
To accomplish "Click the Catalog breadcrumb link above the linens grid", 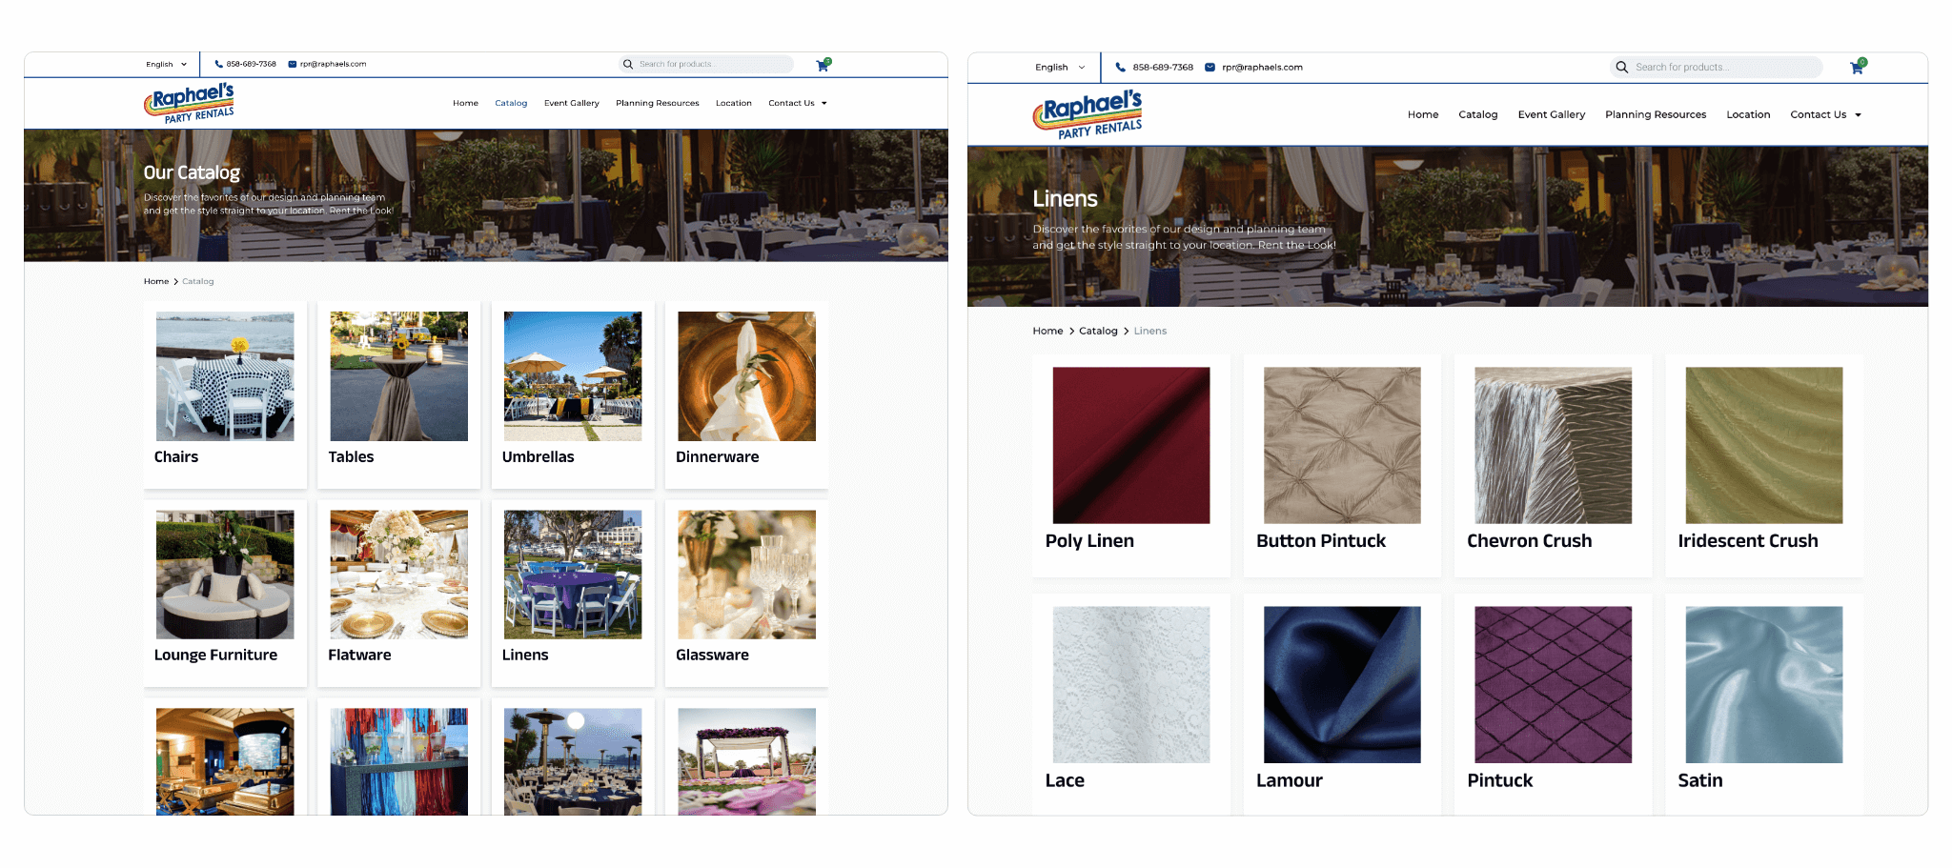I will pyautogui.click(x=1097, y=332).
